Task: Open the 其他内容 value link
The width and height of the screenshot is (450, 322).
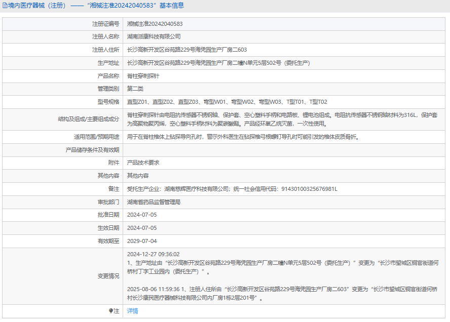Action: [x=138, y=176]
